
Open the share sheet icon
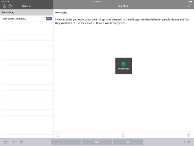[124, 135]
